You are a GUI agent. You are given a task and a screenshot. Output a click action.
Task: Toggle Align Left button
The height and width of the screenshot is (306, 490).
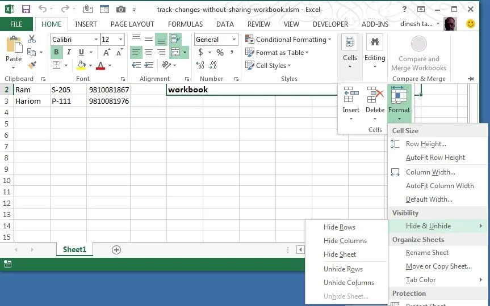136,52
